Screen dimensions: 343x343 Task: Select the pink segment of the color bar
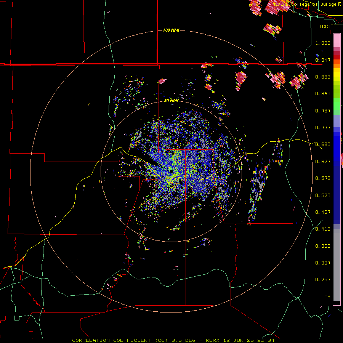(337, 40)
